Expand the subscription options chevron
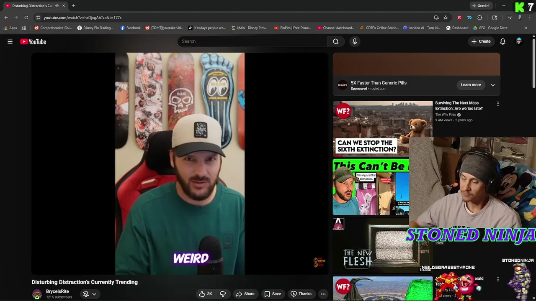 coord(94,294)
